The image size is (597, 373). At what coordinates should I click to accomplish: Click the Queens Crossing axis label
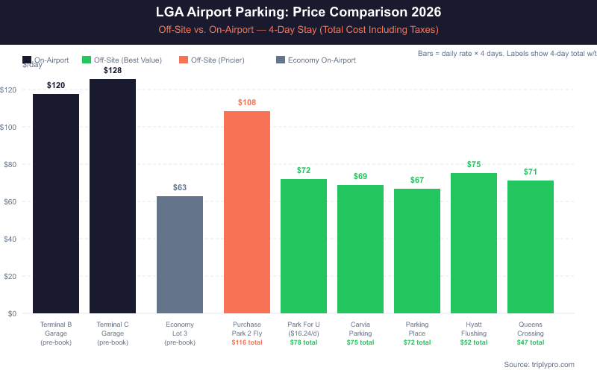(531, 329)
